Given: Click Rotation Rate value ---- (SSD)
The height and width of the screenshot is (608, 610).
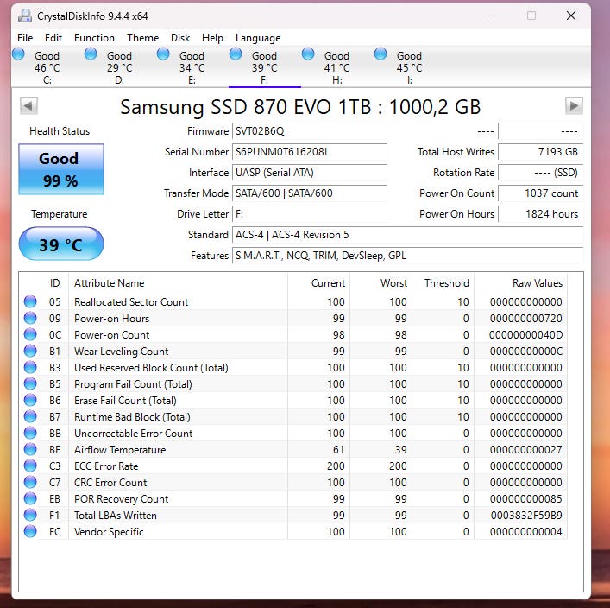Looking at the screenshot, I should pos(540,173).
